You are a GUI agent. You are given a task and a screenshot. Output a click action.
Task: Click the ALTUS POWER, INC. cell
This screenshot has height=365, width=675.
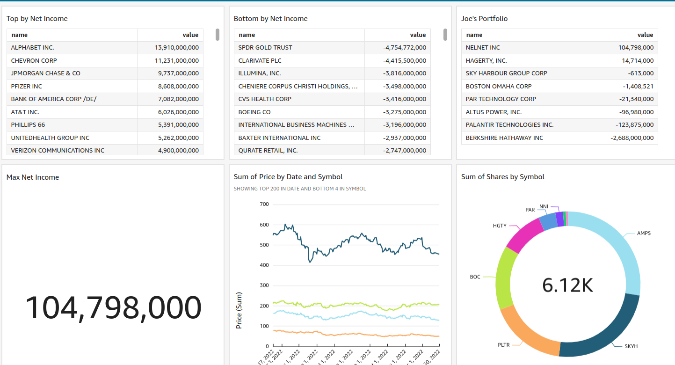point(527,112)
